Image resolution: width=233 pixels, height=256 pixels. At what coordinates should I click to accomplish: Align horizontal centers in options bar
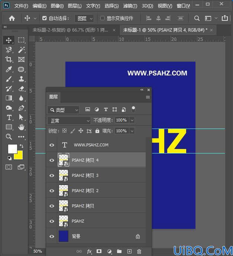click(x=158, y=18)
